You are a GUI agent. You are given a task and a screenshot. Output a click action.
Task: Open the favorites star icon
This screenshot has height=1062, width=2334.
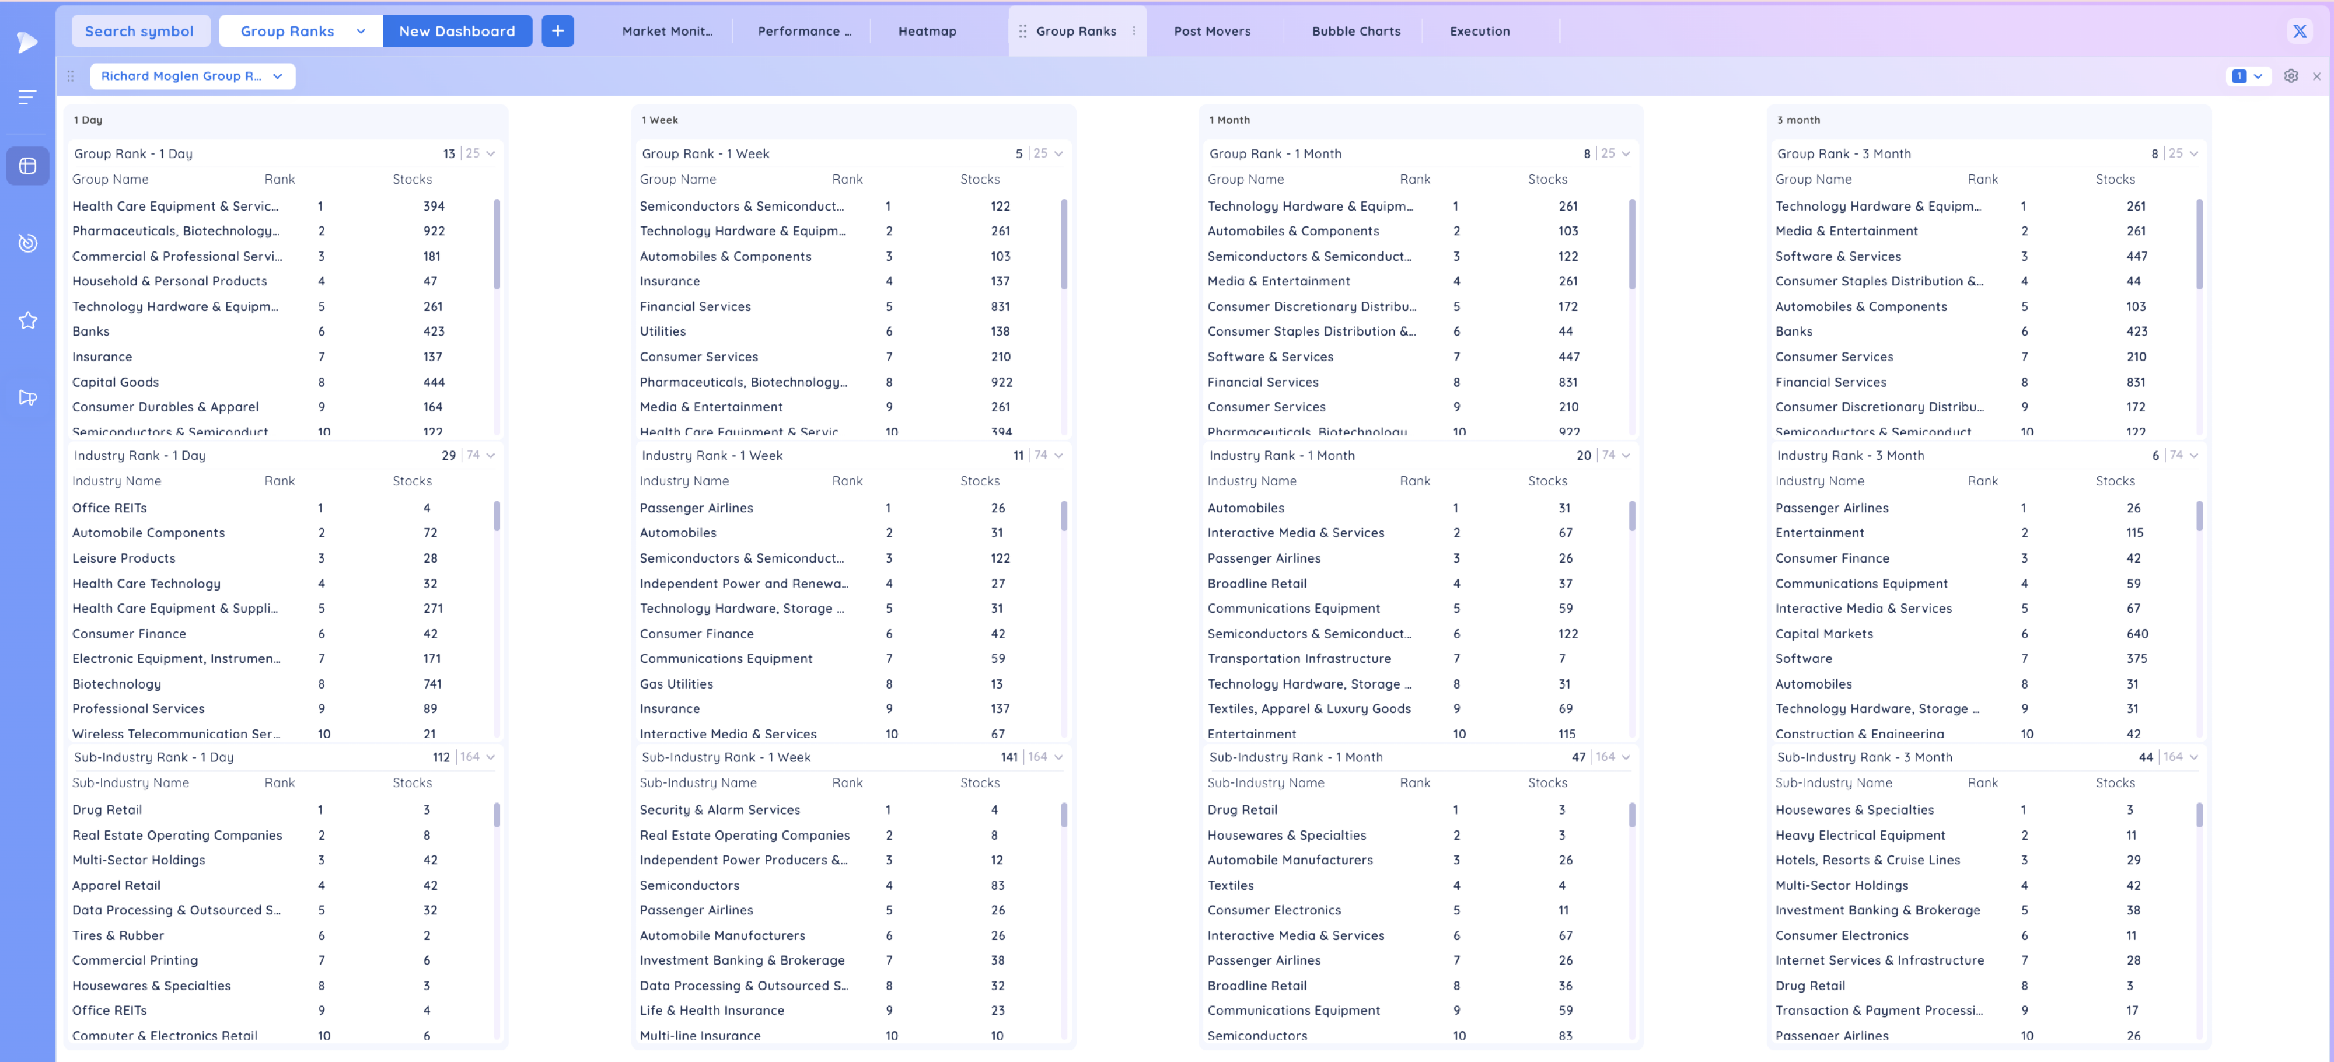tap(27, 320)
